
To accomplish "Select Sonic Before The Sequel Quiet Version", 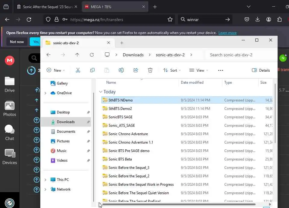I will tap(187, 193).
